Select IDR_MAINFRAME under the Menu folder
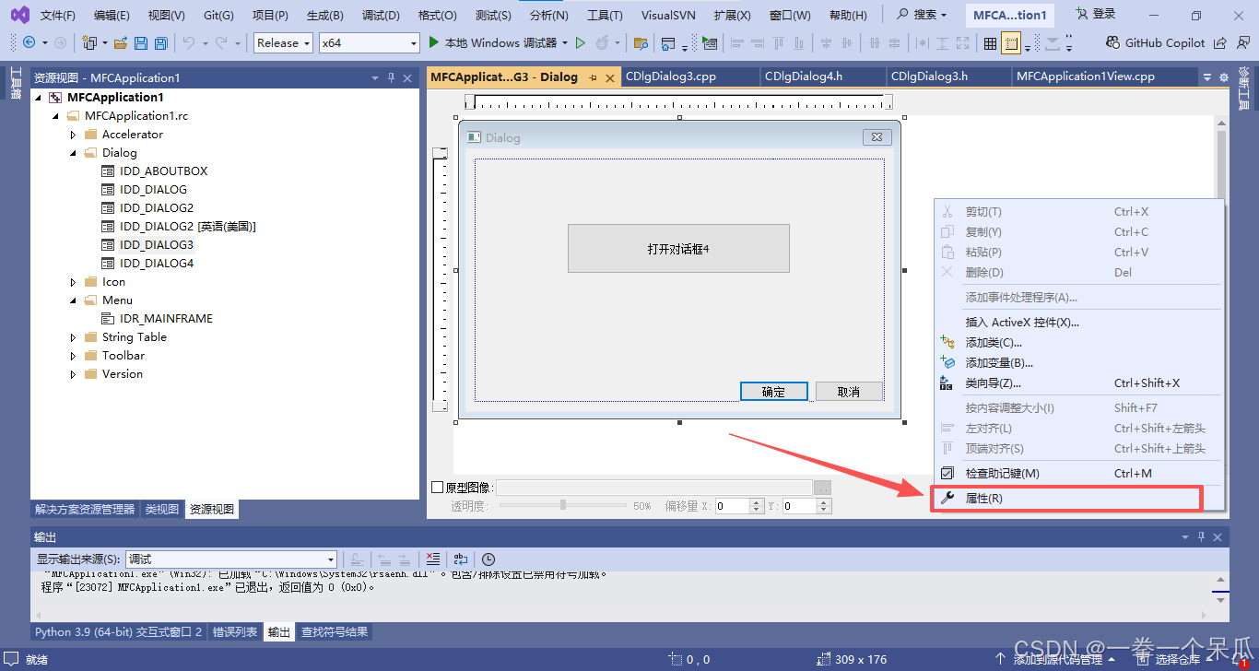The width and height of the screenshot is (1259, 671). (x=166, y=319)
